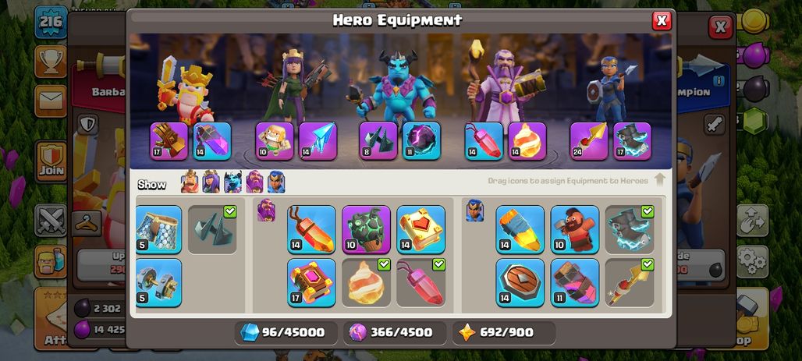Screen dimensions: 802x361
Task: Toggle Archer Queen equipment filter
Action: click(x=211, y=182)
